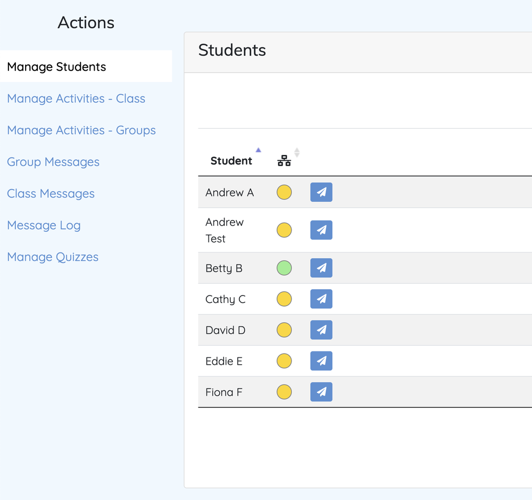
Task: Click the network status column icon
Action: point(284,160)
